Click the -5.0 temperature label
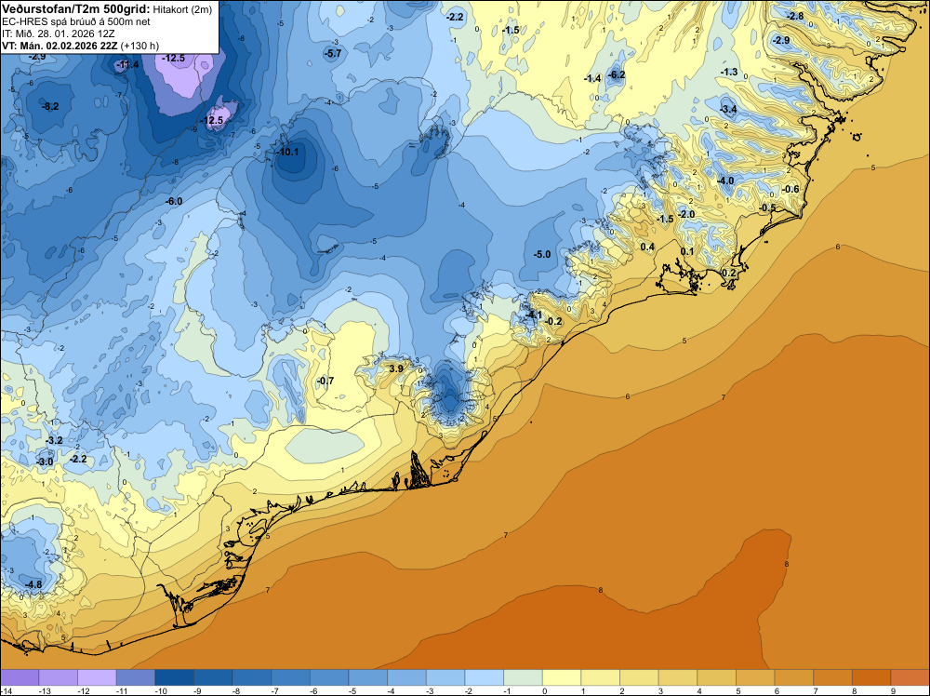This screenshot has width=930, height=696. [542, 255]
